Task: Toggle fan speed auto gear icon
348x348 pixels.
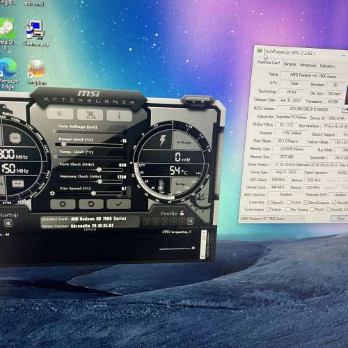Action: pyautogui.click(x=52, y=193)
